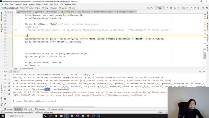Screen dimensions: 209x118
Task: Click the Run console horizontal scrollbar
Action: pyautogui.click(x=54, y=107)
